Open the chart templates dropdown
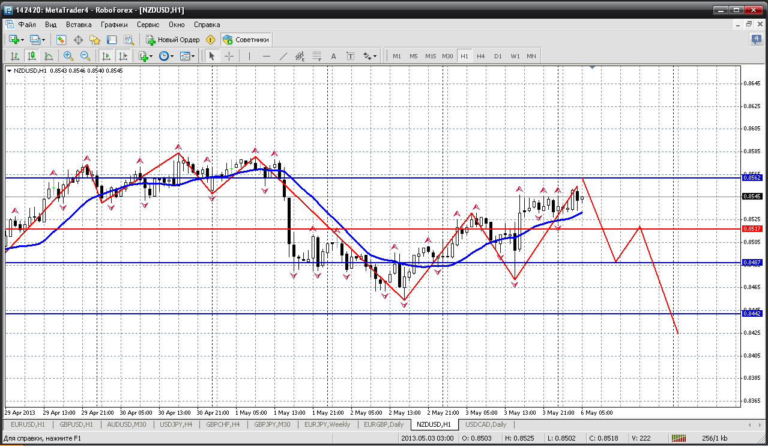The width and height of the screenshot is (768, 446). 188,56
